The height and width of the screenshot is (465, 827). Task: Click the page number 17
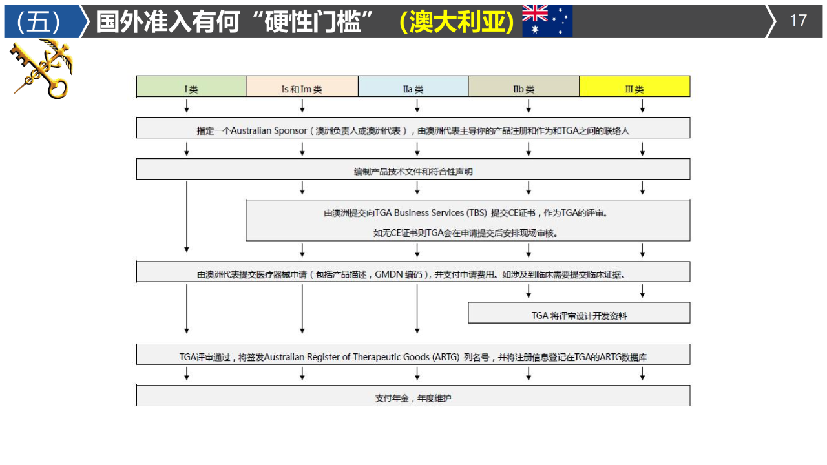click(799, 21)
